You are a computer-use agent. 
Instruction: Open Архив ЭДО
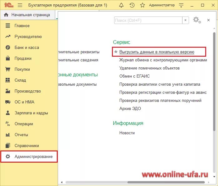click(130, 108)
